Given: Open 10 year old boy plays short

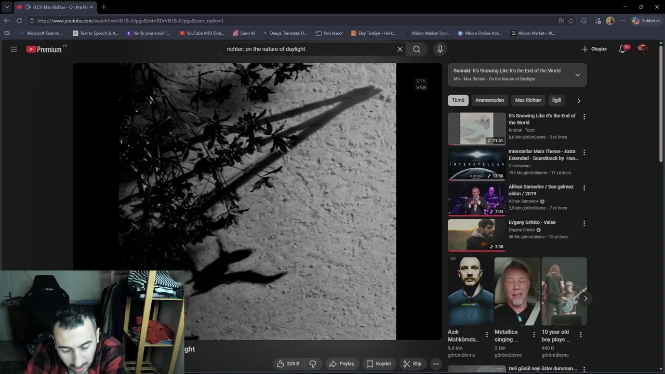Looking at the screenshot, I should (564, 291).
